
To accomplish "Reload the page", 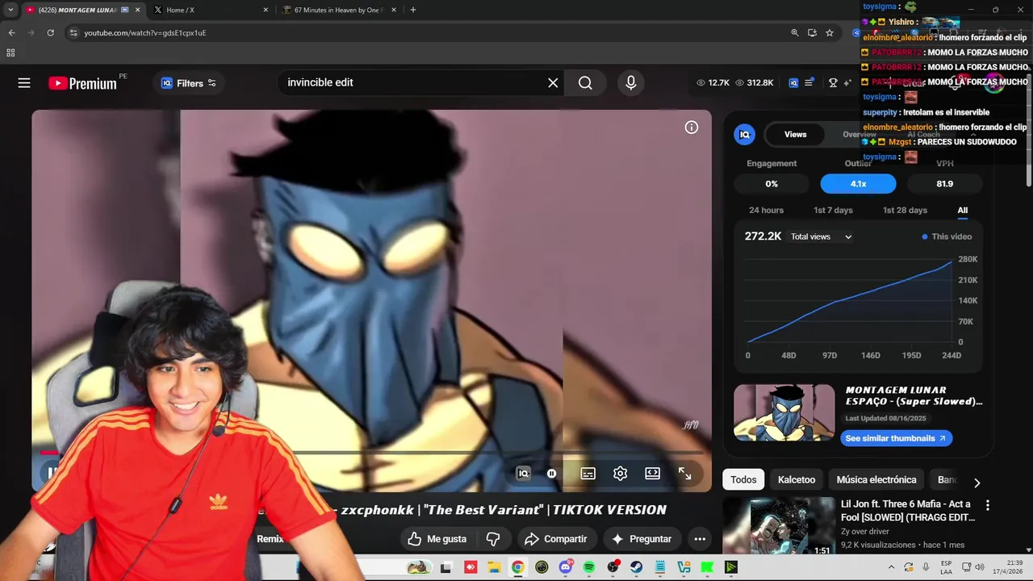I will (50, 33).
